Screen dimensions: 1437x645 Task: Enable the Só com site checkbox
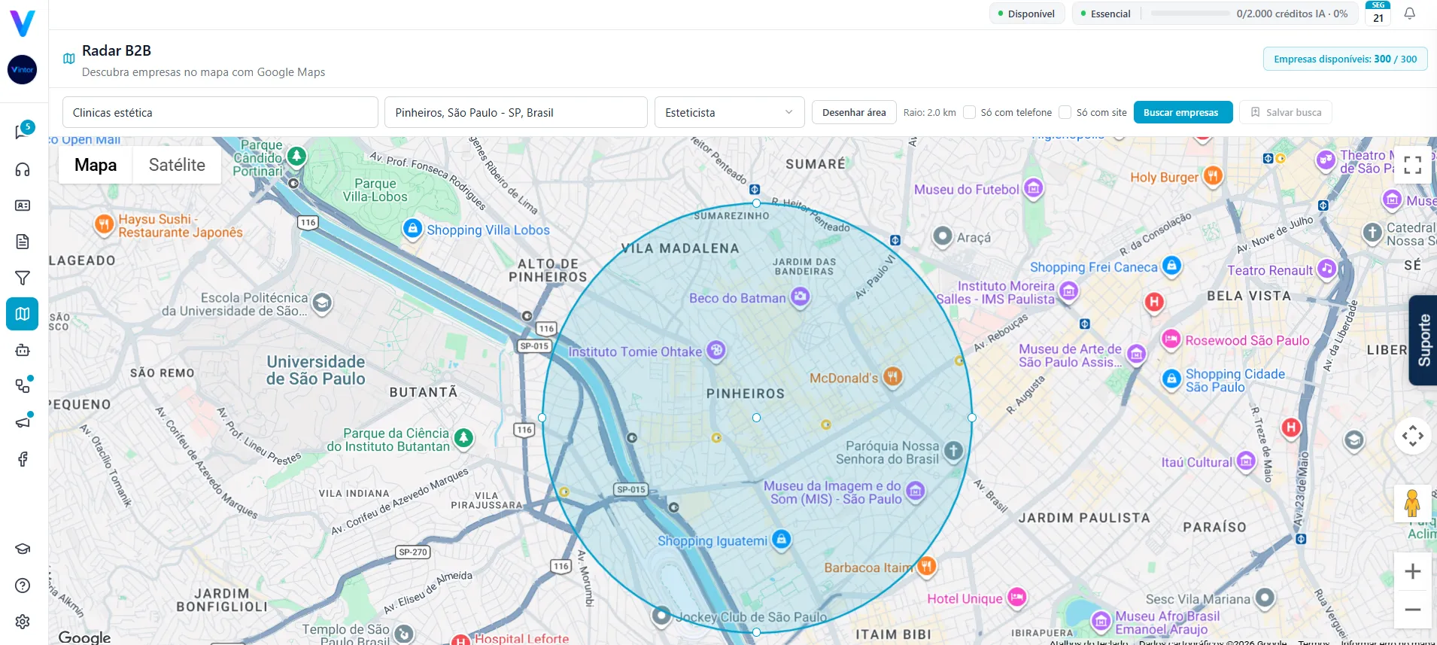coord(1065,112)
